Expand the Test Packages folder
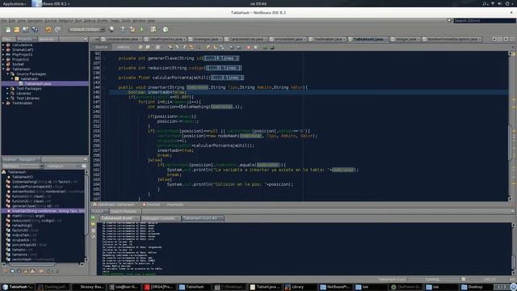The width and height of the screenshot is (517, 291). click(x=8, y=88)
